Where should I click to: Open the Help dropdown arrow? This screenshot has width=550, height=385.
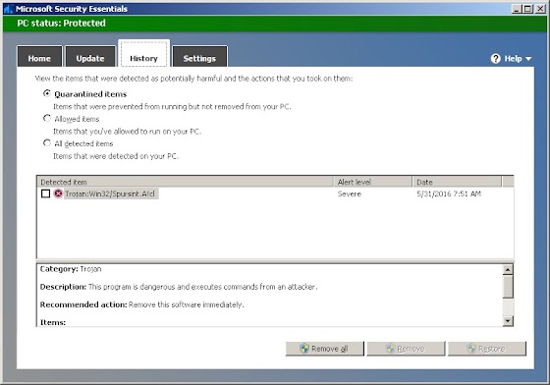(528, 59)
